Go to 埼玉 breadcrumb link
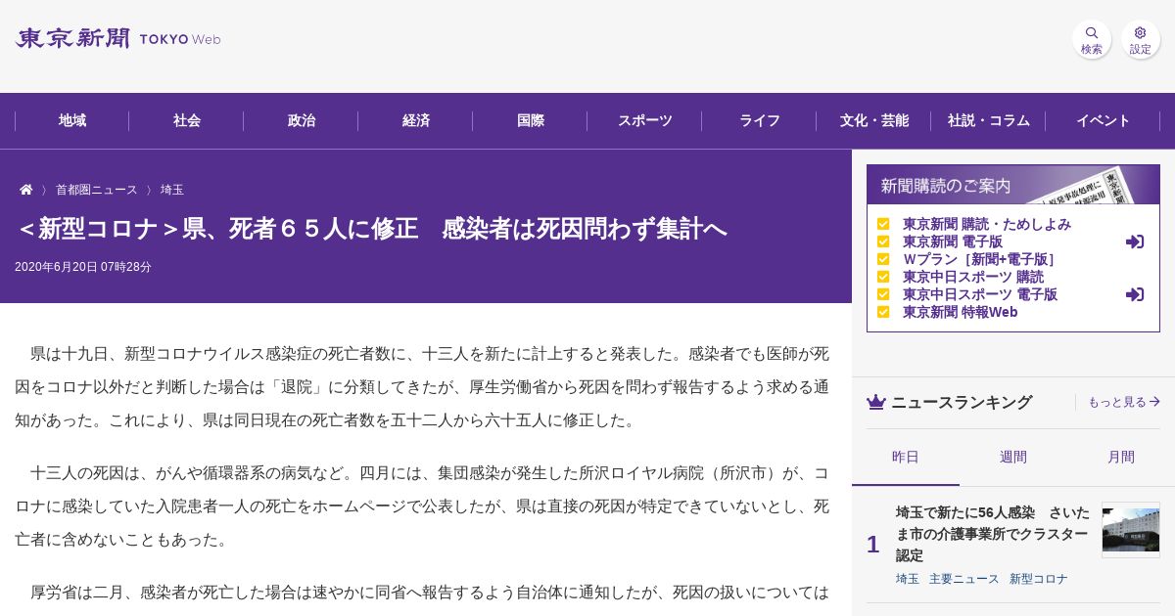 (172, 190)
